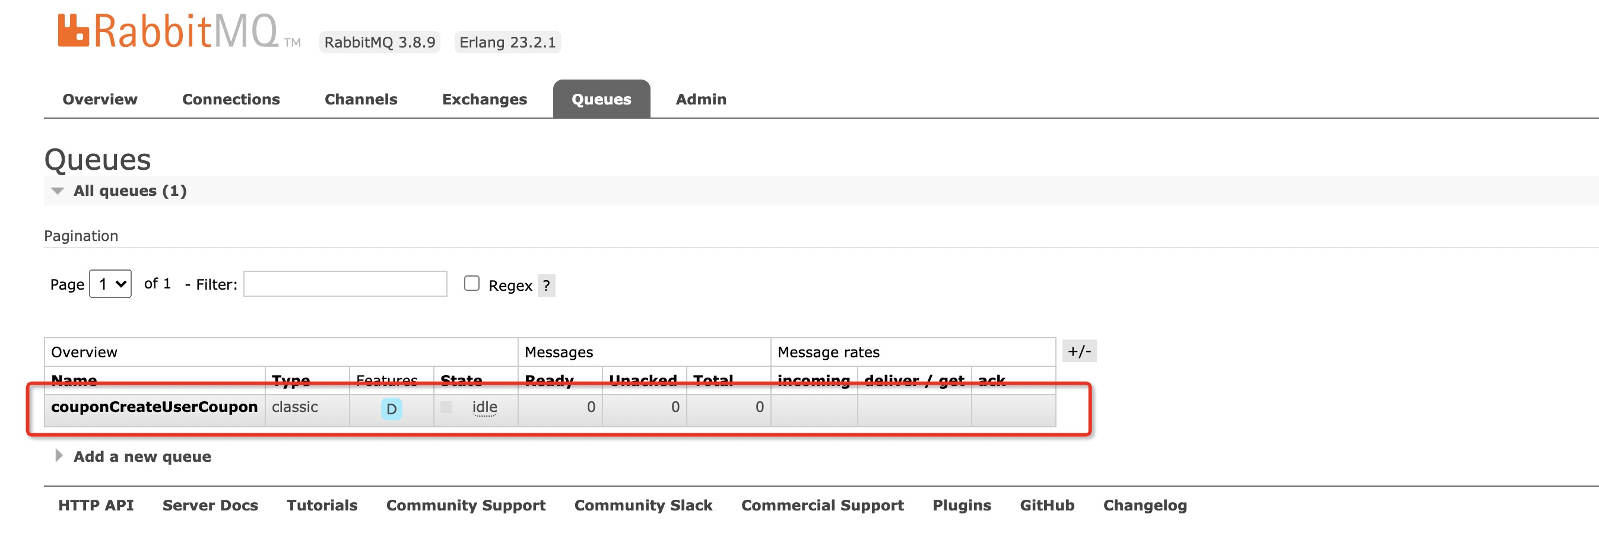This screenshot has height=552, width=1599.
Task: Switch to the Connections tab
Action: click(x=231, y=99)
